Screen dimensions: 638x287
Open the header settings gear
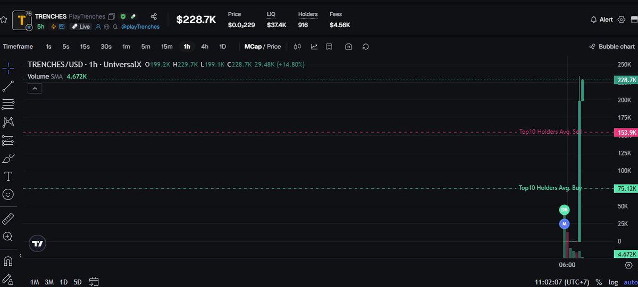coord(622,20)
